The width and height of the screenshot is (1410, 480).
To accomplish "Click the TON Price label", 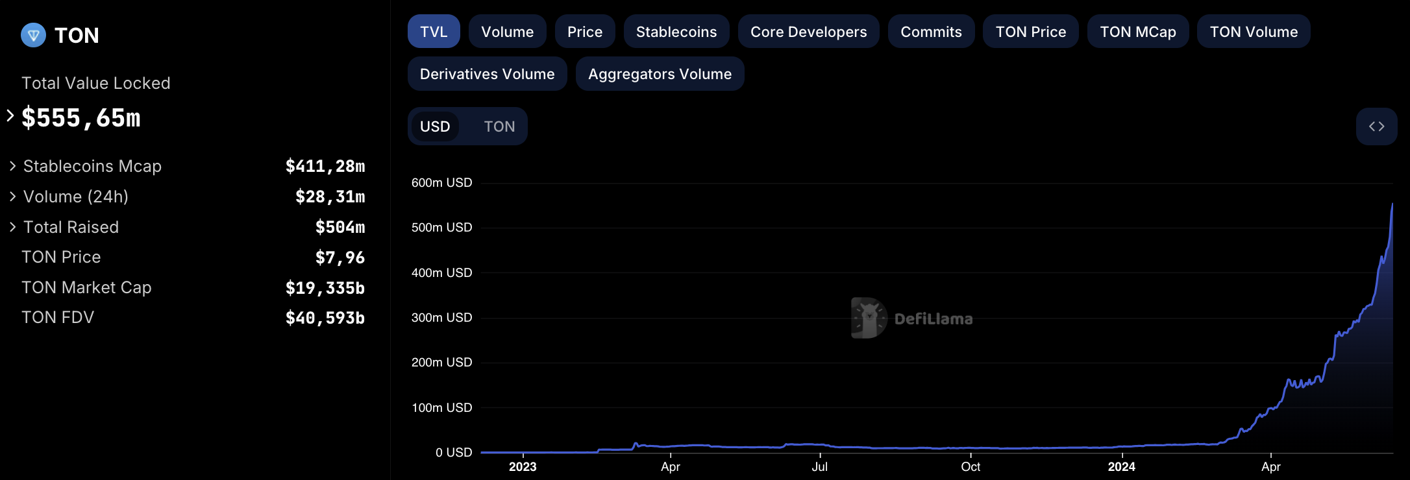I will 61,257.
